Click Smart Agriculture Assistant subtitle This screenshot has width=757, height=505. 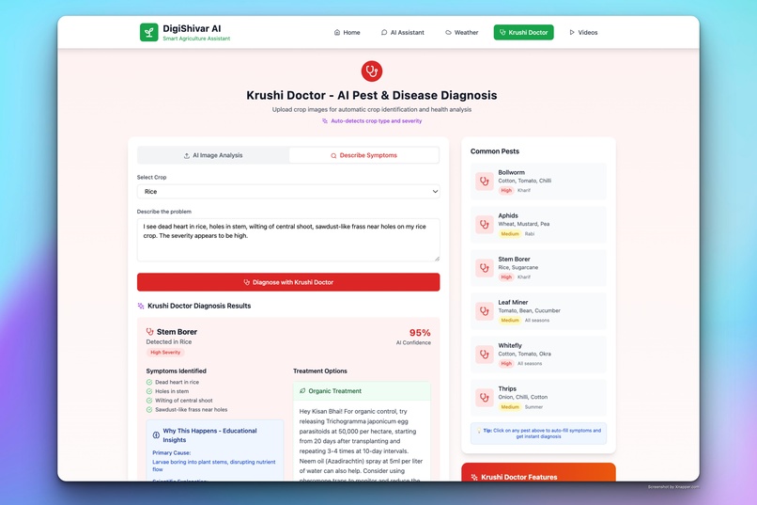tap(196, 39)
